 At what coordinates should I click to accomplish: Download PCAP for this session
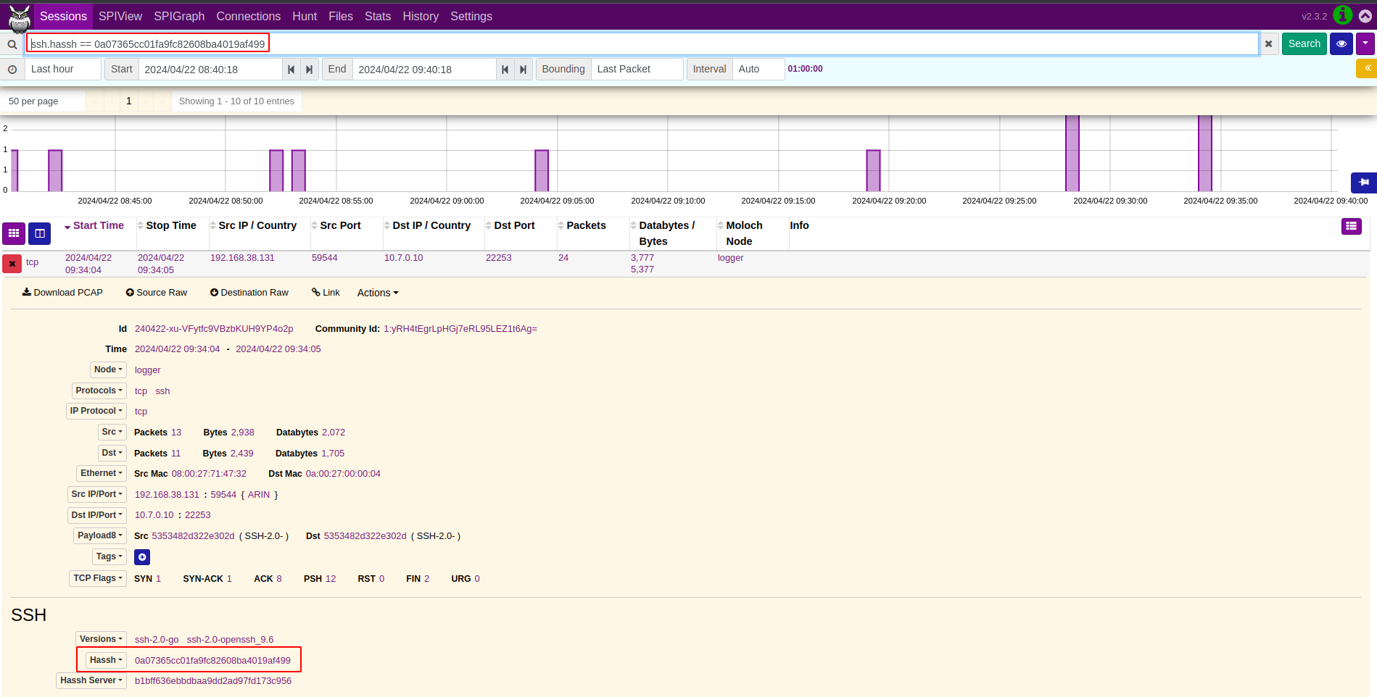pyautogui.click(x=62, y=293)
